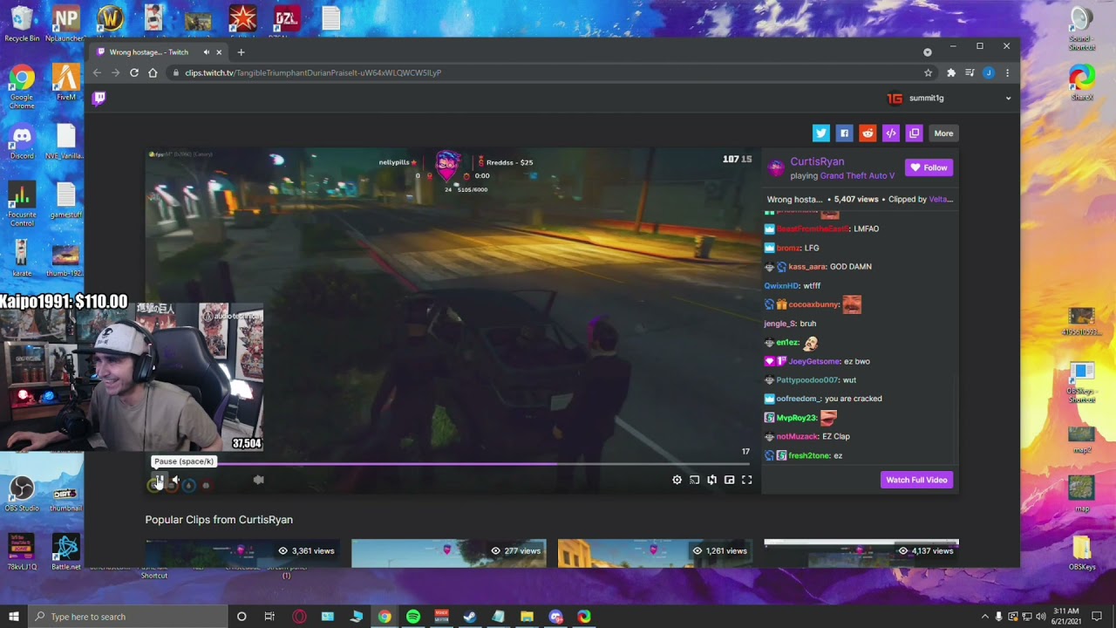This screenshot has width=1116, height=628.
Task: Select FiveM desktop shortcut
Action: coord(65,83)
